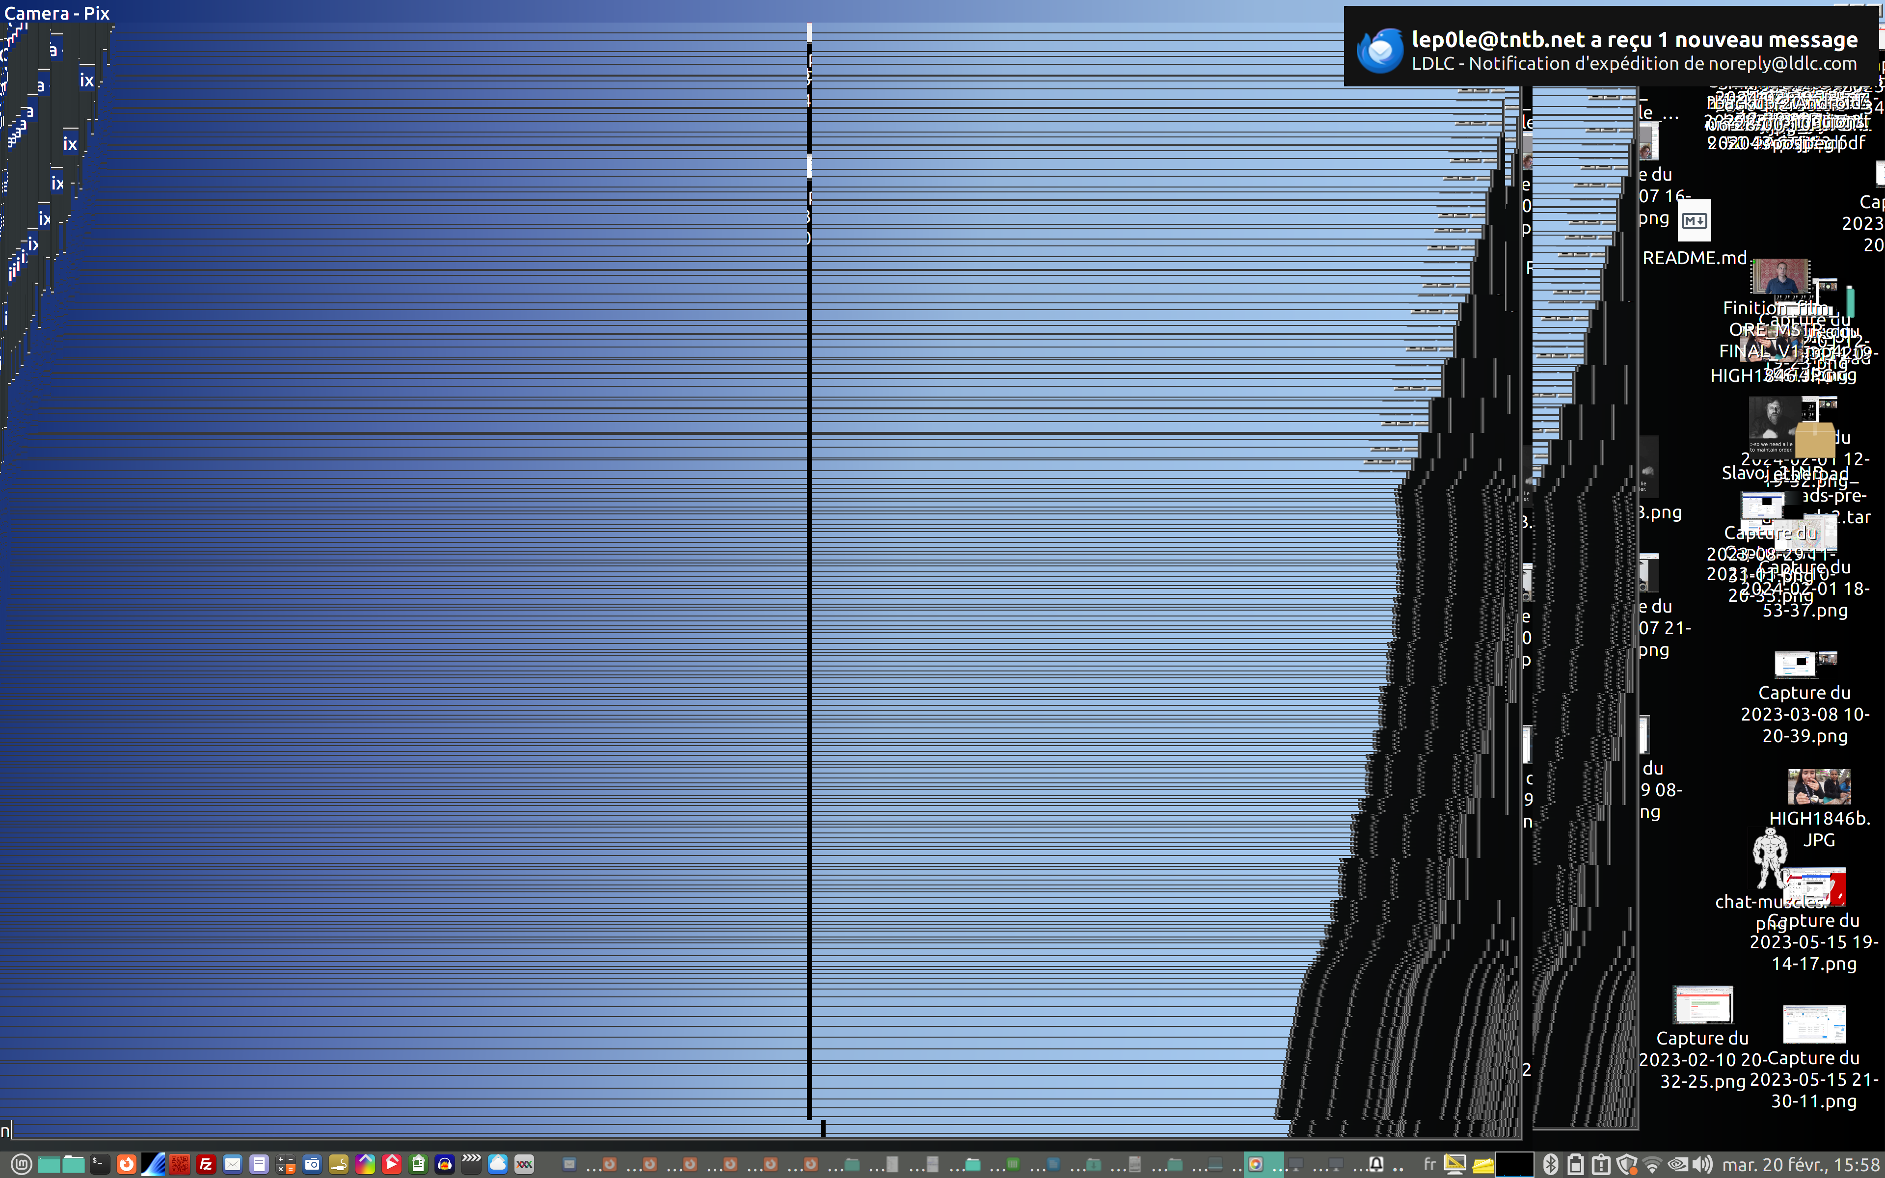Viewport: 1885px width, 1178px height.
Task: Click the volume speaker tray icon
Action: (x=1703, y=1164)
